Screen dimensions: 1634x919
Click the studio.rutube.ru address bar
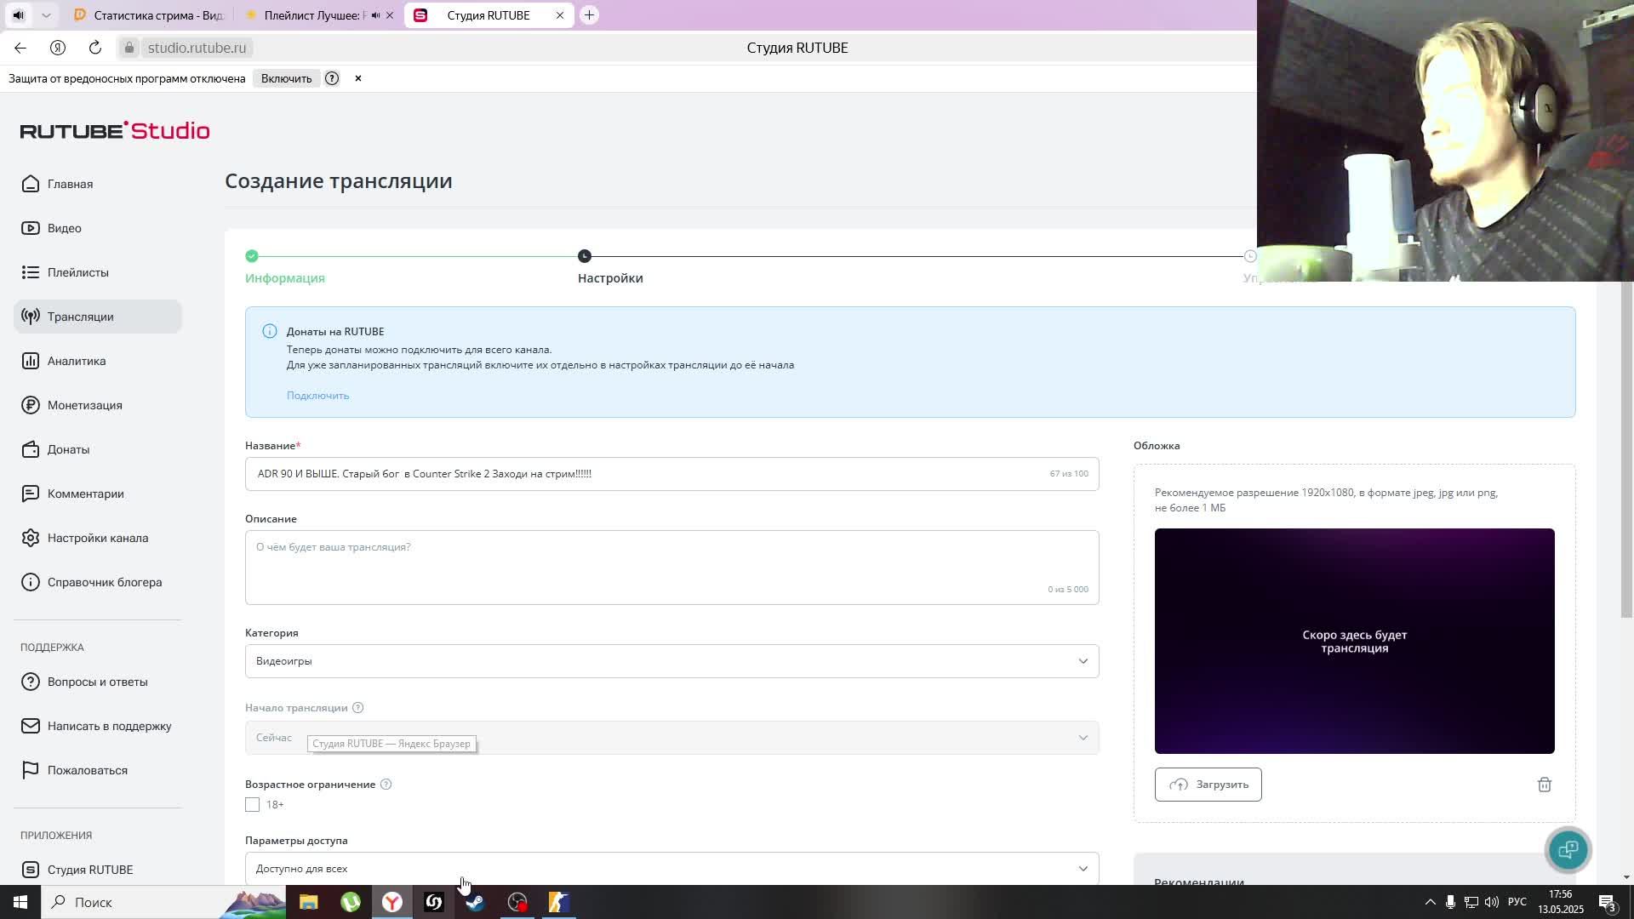pyautogui.click(x=197, y=48)
